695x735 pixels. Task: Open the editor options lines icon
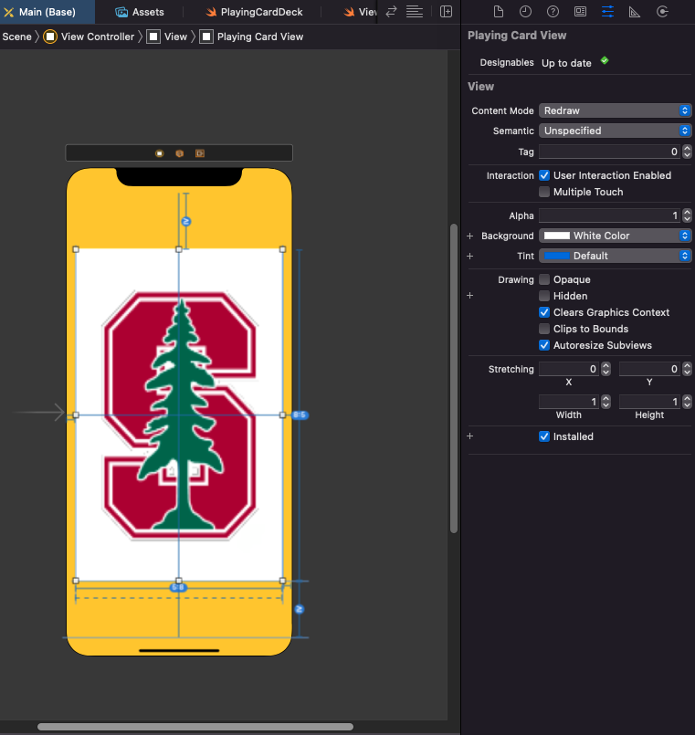click(415, 12)
